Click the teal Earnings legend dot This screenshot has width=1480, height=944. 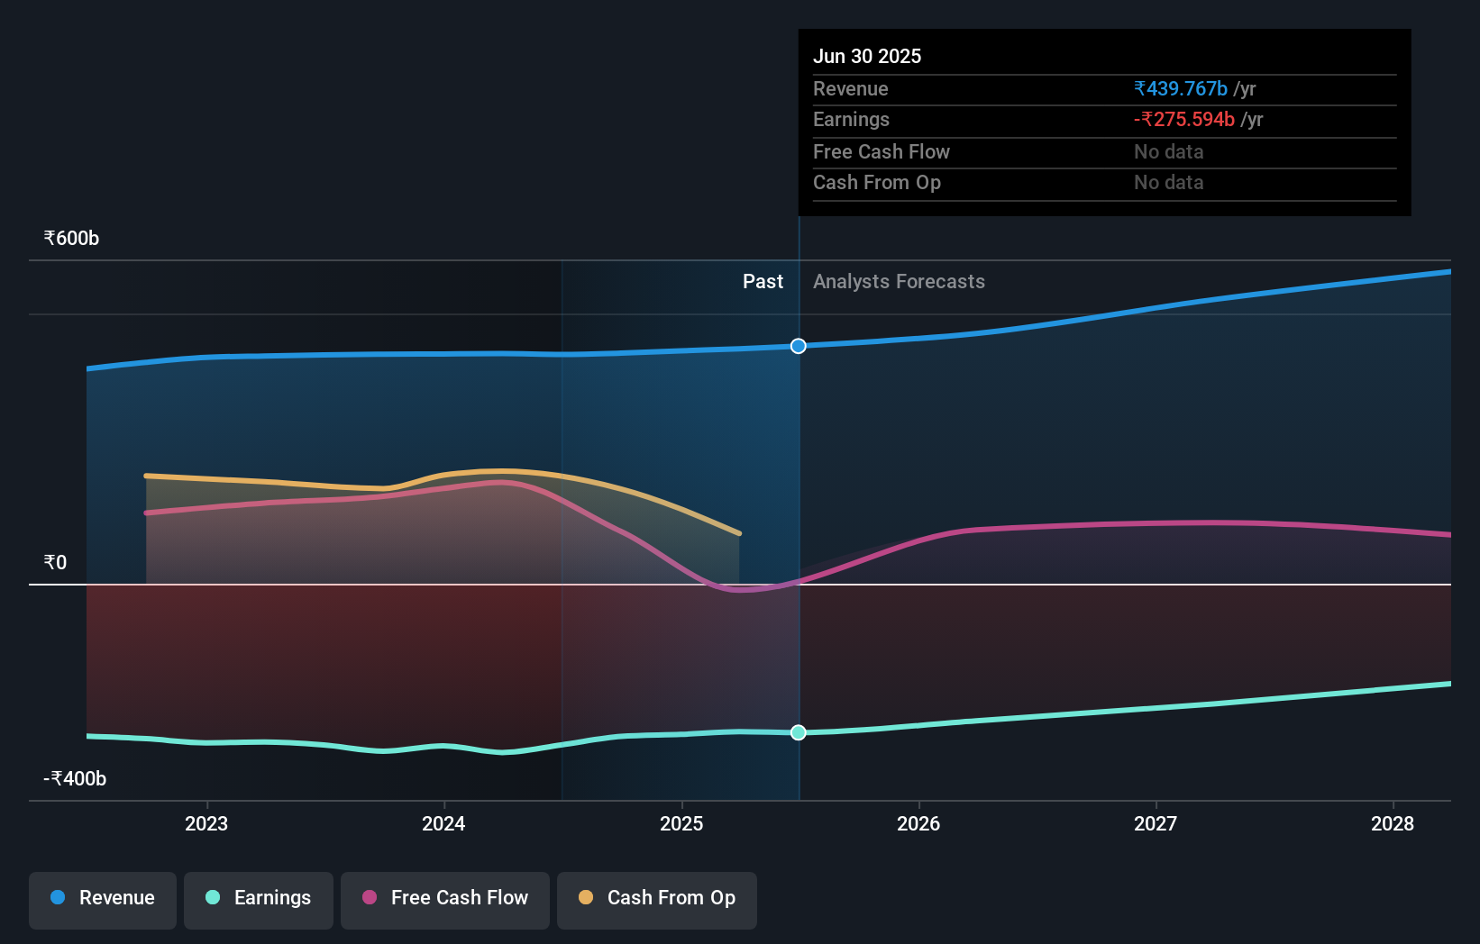click(212, 898)
